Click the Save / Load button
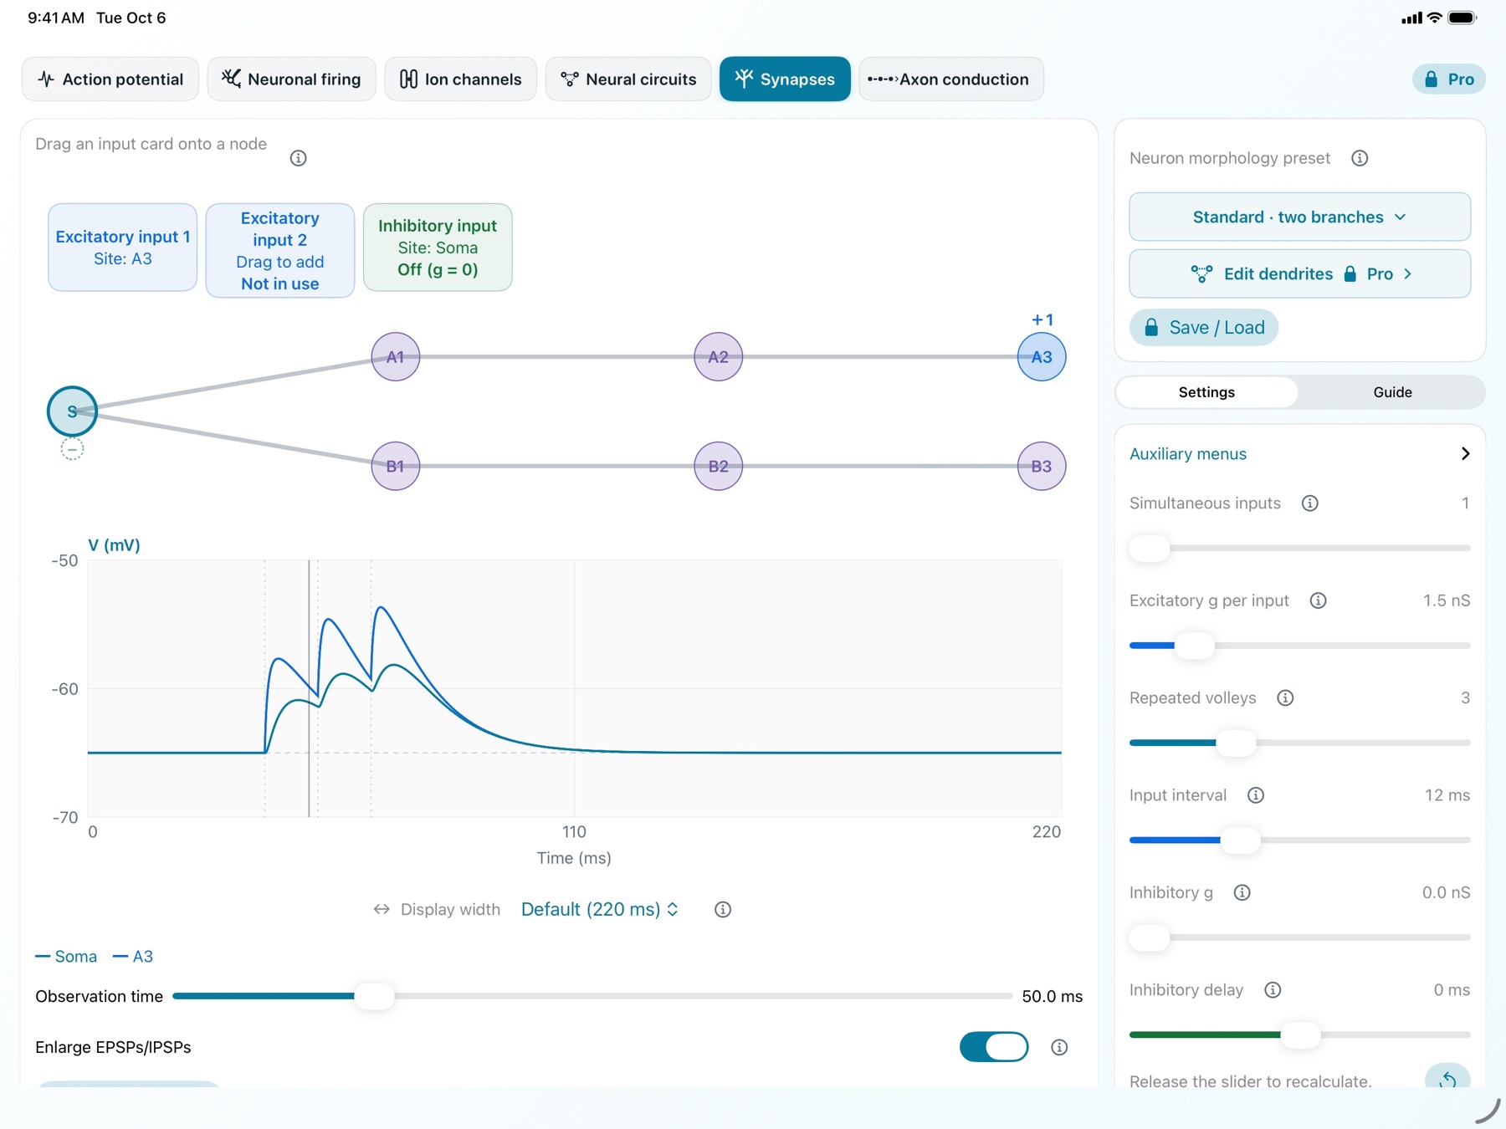Image resolution: width=1506 pixels, height=1129 pixels. pyautogui.click(x=1204, y=327)
